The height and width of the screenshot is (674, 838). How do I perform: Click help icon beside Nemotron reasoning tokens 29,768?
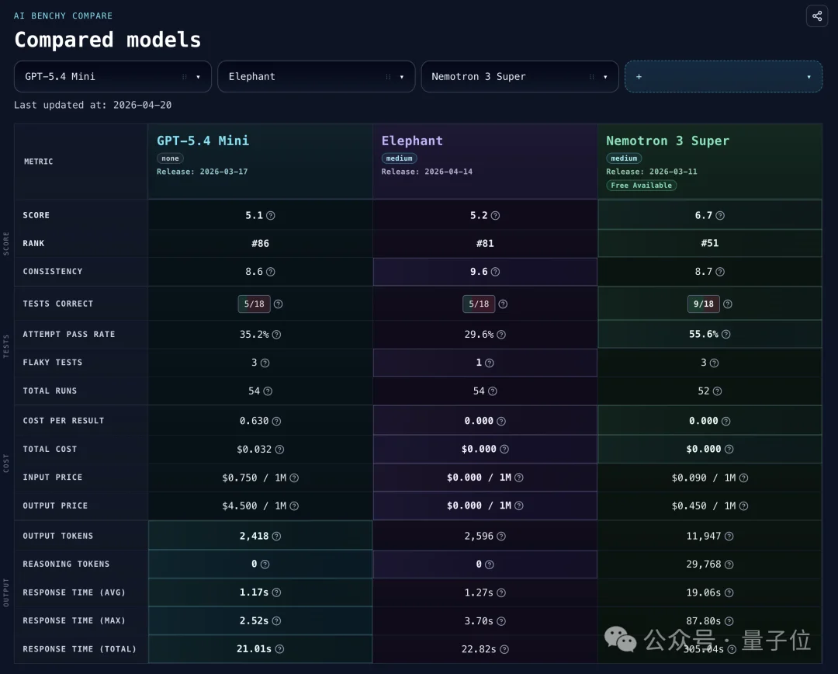click(729, 565)
